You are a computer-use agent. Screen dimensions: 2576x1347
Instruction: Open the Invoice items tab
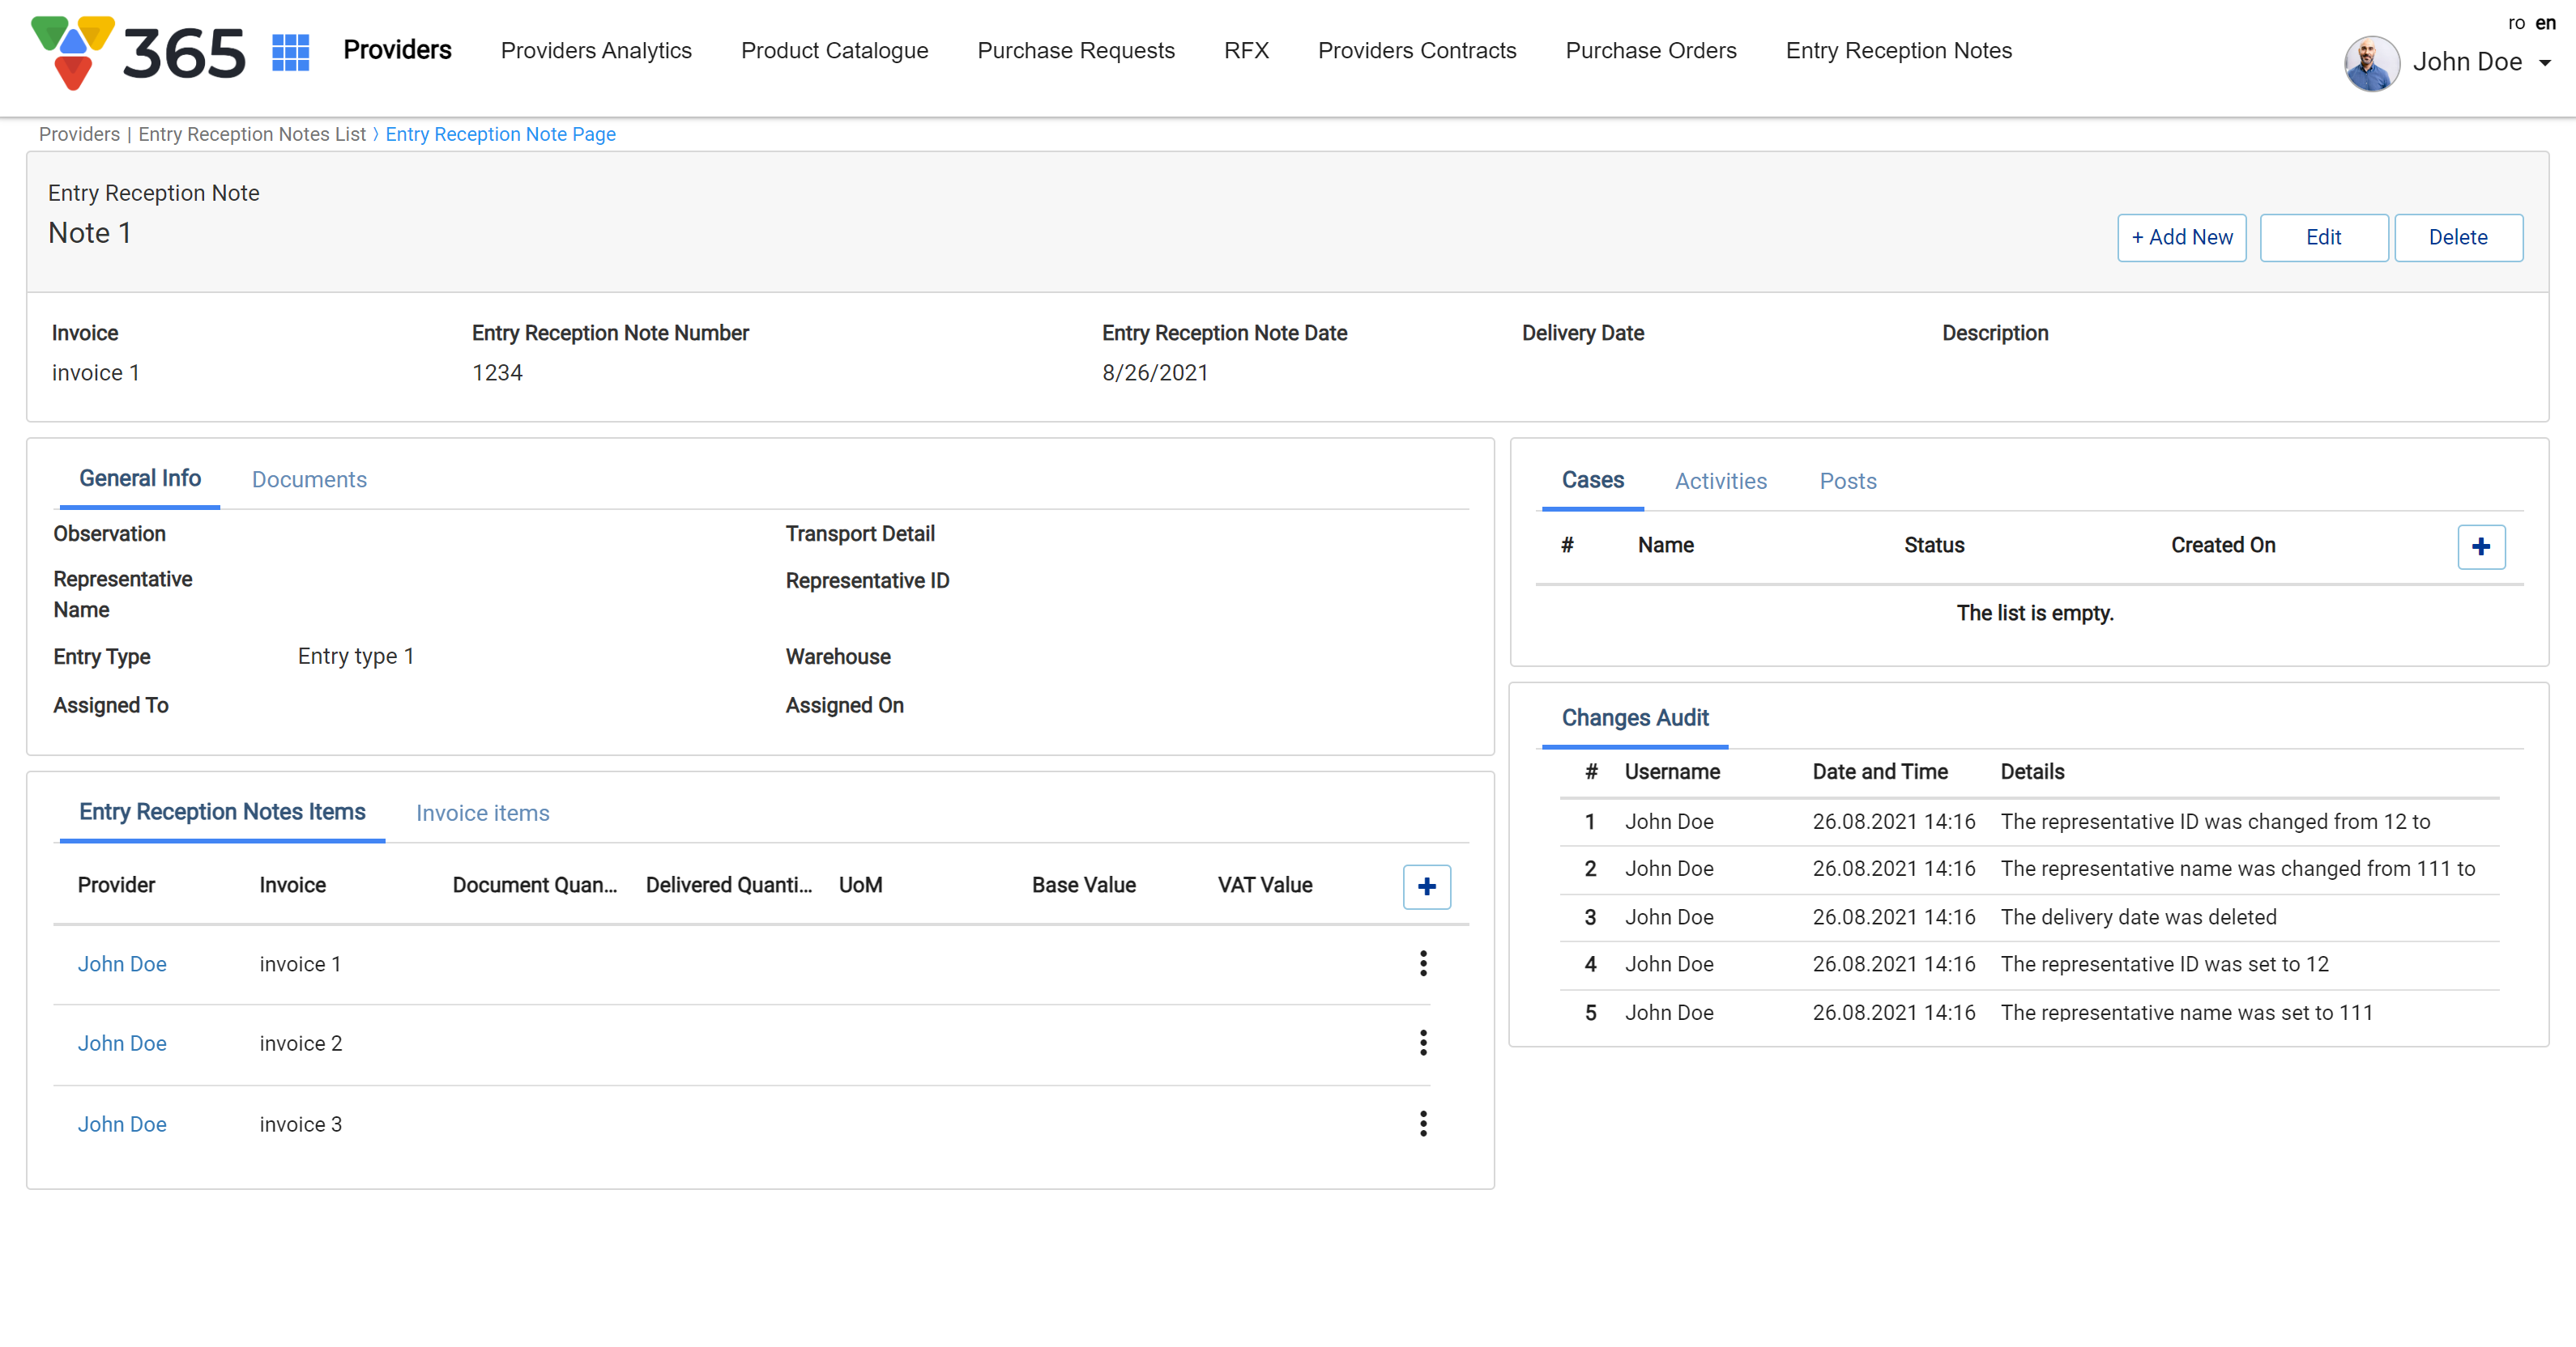pos(482,814)
